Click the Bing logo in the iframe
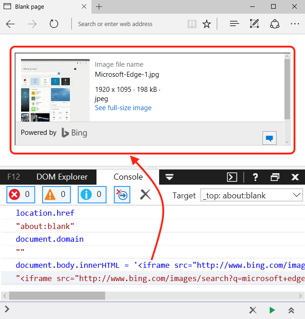 pyautogui.click(x=75, y=133)
